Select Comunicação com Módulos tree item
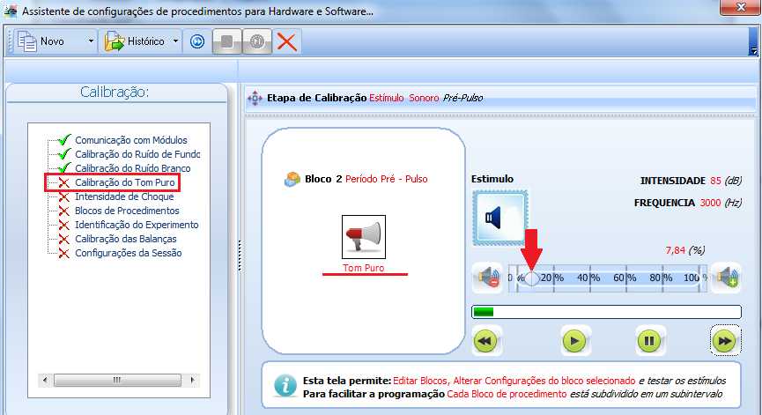The image size is (762, 415). coord(130,140)
